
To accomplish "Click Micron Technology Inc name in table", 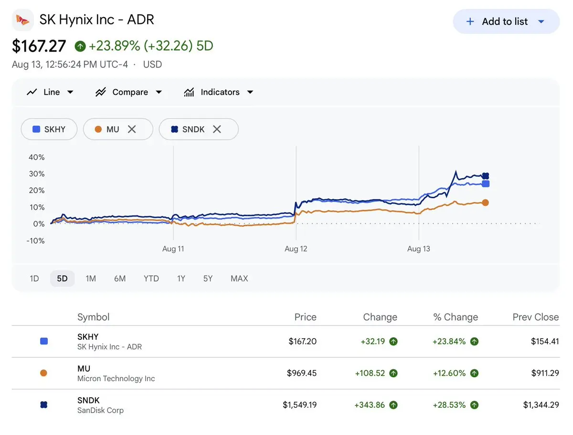I will pos(116,379).
